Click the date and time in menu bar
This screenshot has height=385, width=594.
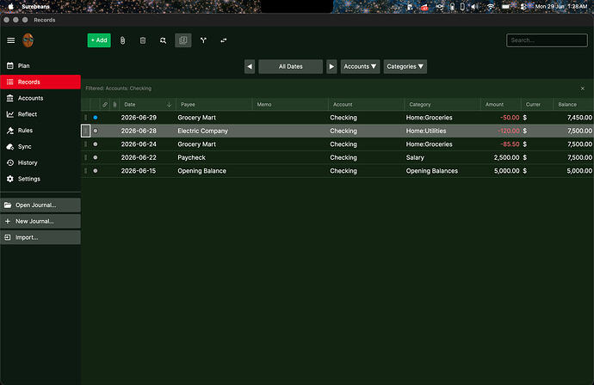point(561,6)
